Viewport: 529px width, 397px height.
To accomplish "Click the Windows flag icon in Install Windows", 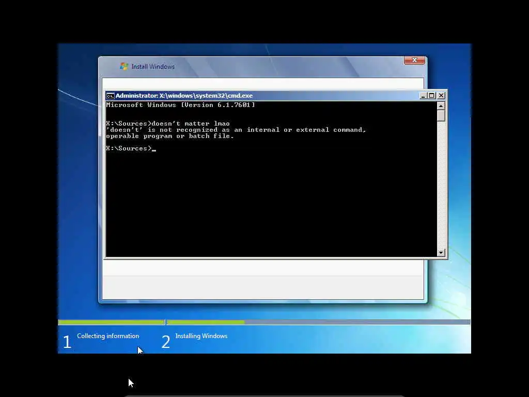I will (x=124, y=66).
